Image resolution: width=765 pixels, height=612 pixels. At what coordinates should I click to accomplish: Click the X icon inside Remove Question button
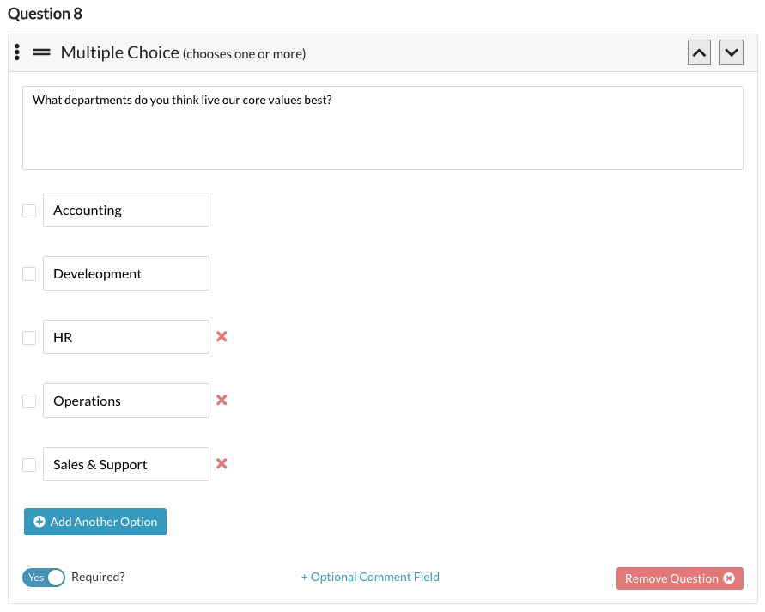[730, 578]
